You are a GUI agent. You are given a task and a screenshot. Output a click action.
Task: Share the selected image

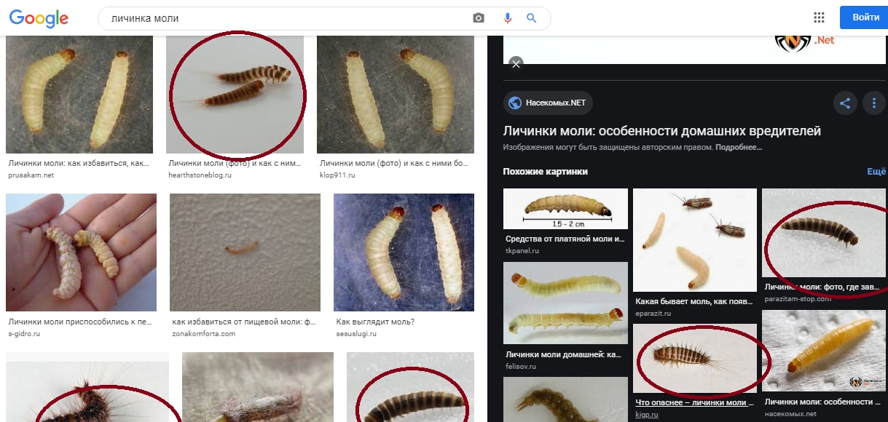tap(845, 103)
